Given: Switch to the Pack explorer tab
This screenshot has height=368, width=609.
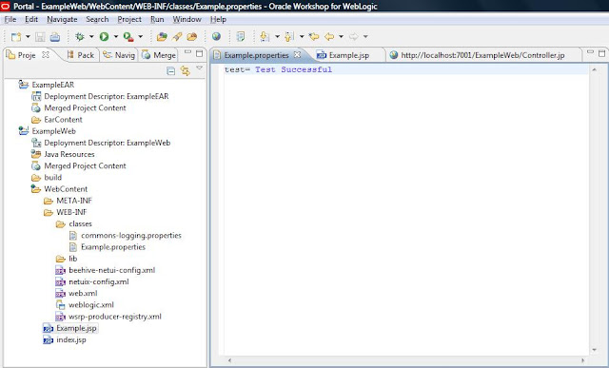Looking at the screenshot, I should pos(81,55).
